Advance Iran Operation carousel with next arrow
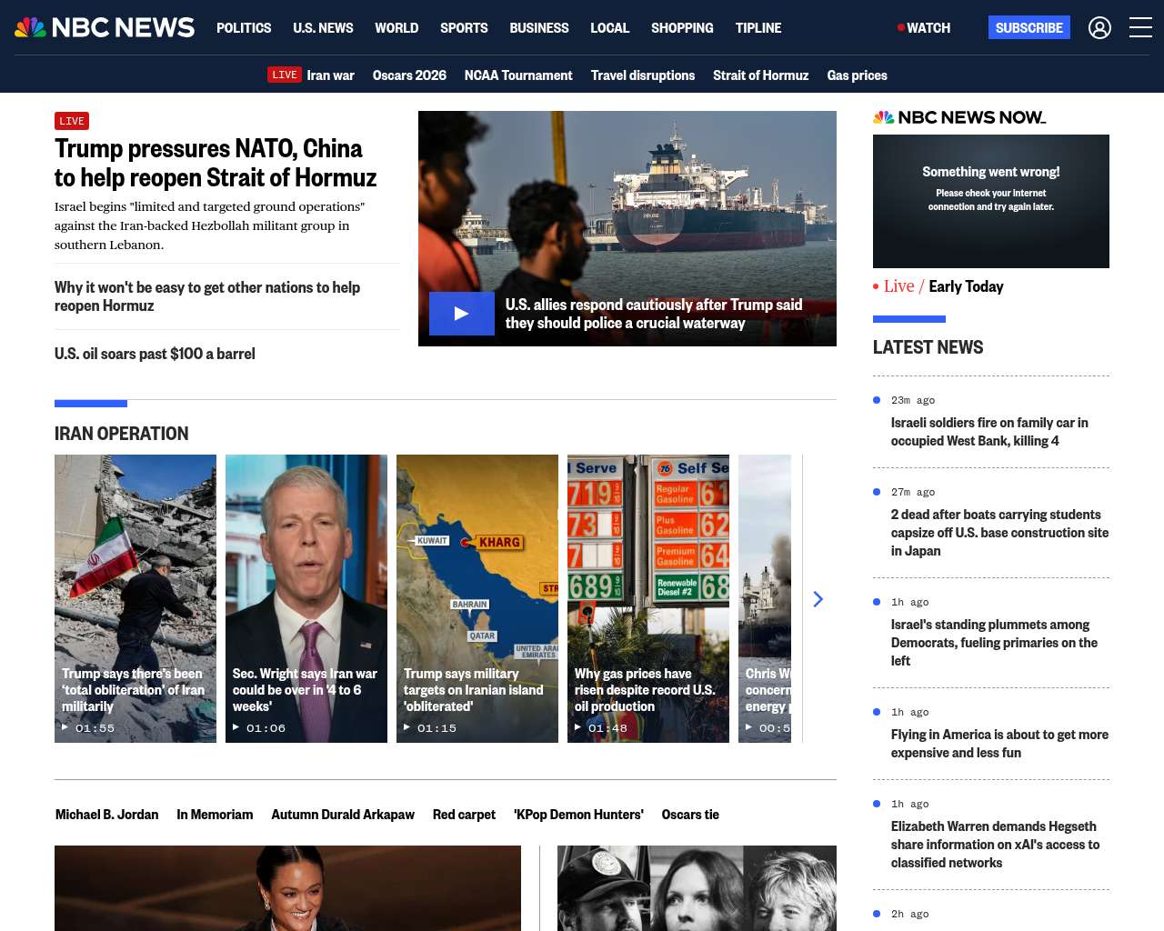The image size is (1164, 931). click(818, 599)
